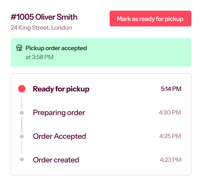Click the store icon in the pickup banner
Screen dimensions: 202x186
coord(19,48)
